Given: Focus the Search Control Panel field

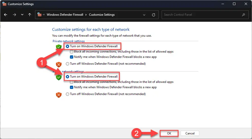Looking at the screenshot, I should coord(205,15).
